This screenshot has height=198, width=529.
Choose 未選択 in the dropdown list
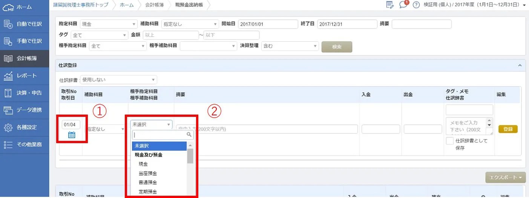pyautogui.click(x=159, y=146)
